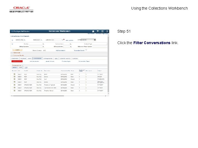Click the Contact Line lookup magnifier

(71, 44)
